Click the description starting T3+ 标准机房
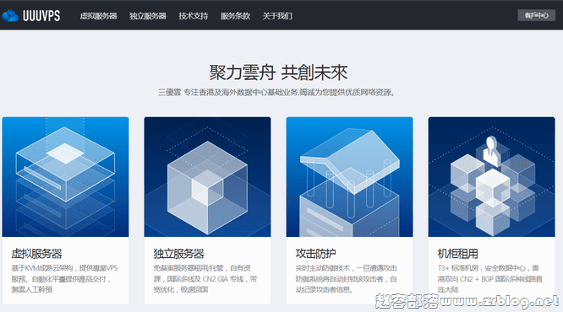Viewport: 563px width, 312px height. coord(490,278)
